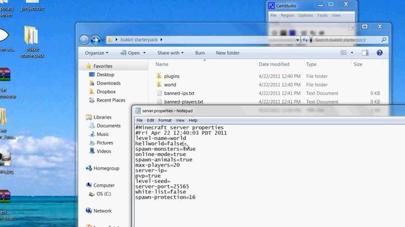The image size is (405, 227).
Task: Select Recent Places in navigation pane
Action: coord(111,100)
